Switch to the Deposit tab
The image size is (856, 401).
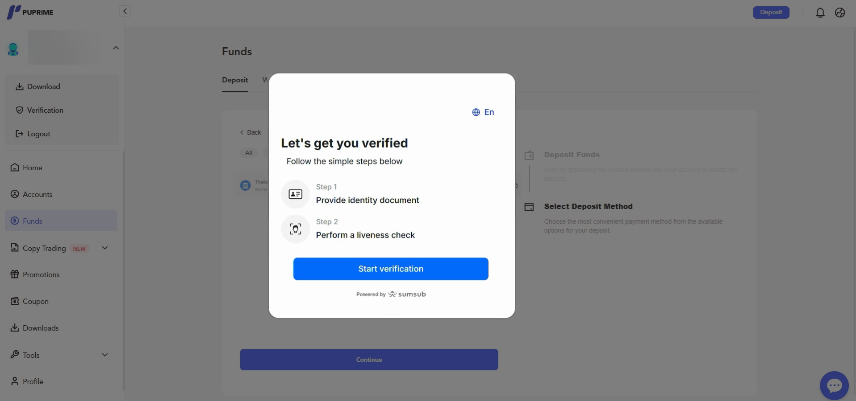[x=235, y=80]
